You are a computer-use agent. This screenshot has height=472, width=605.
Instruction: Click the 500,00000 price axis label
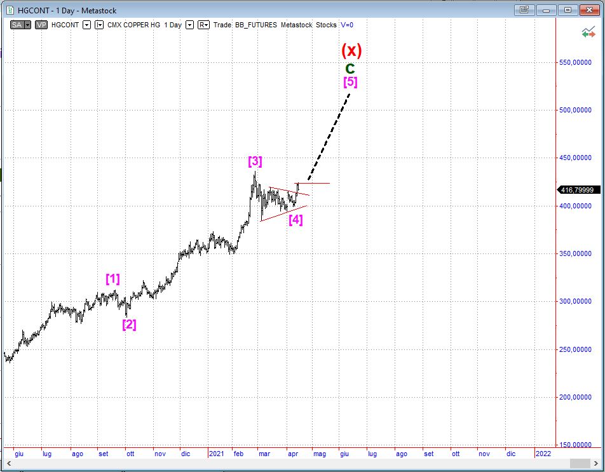[575, 110]
